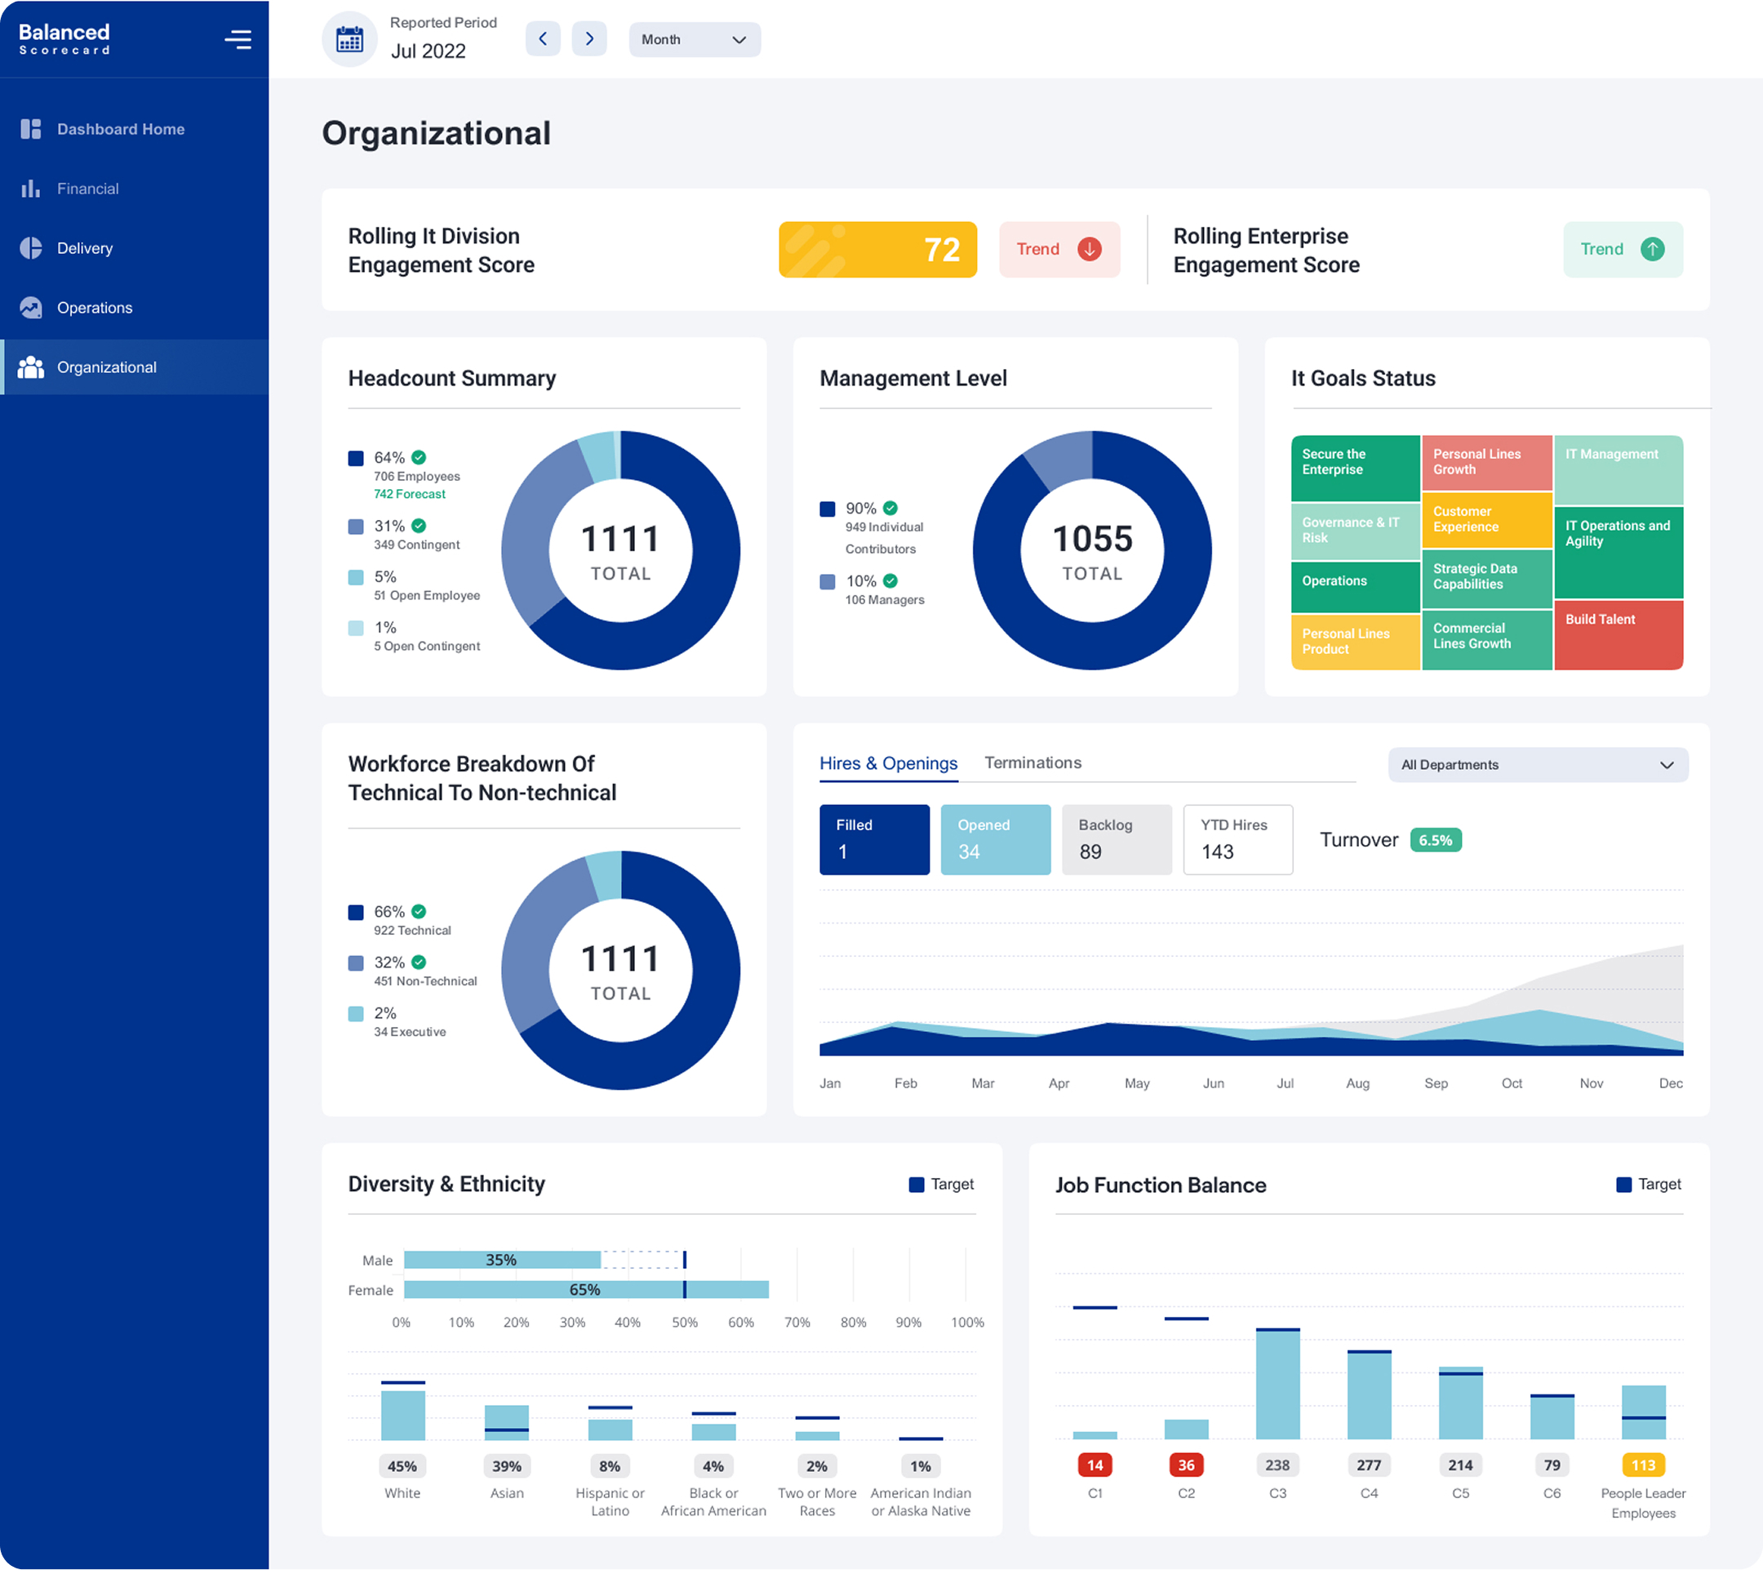Select the Financial section icon in sidebar
Screen dimensions: 1763x1570
30,188
